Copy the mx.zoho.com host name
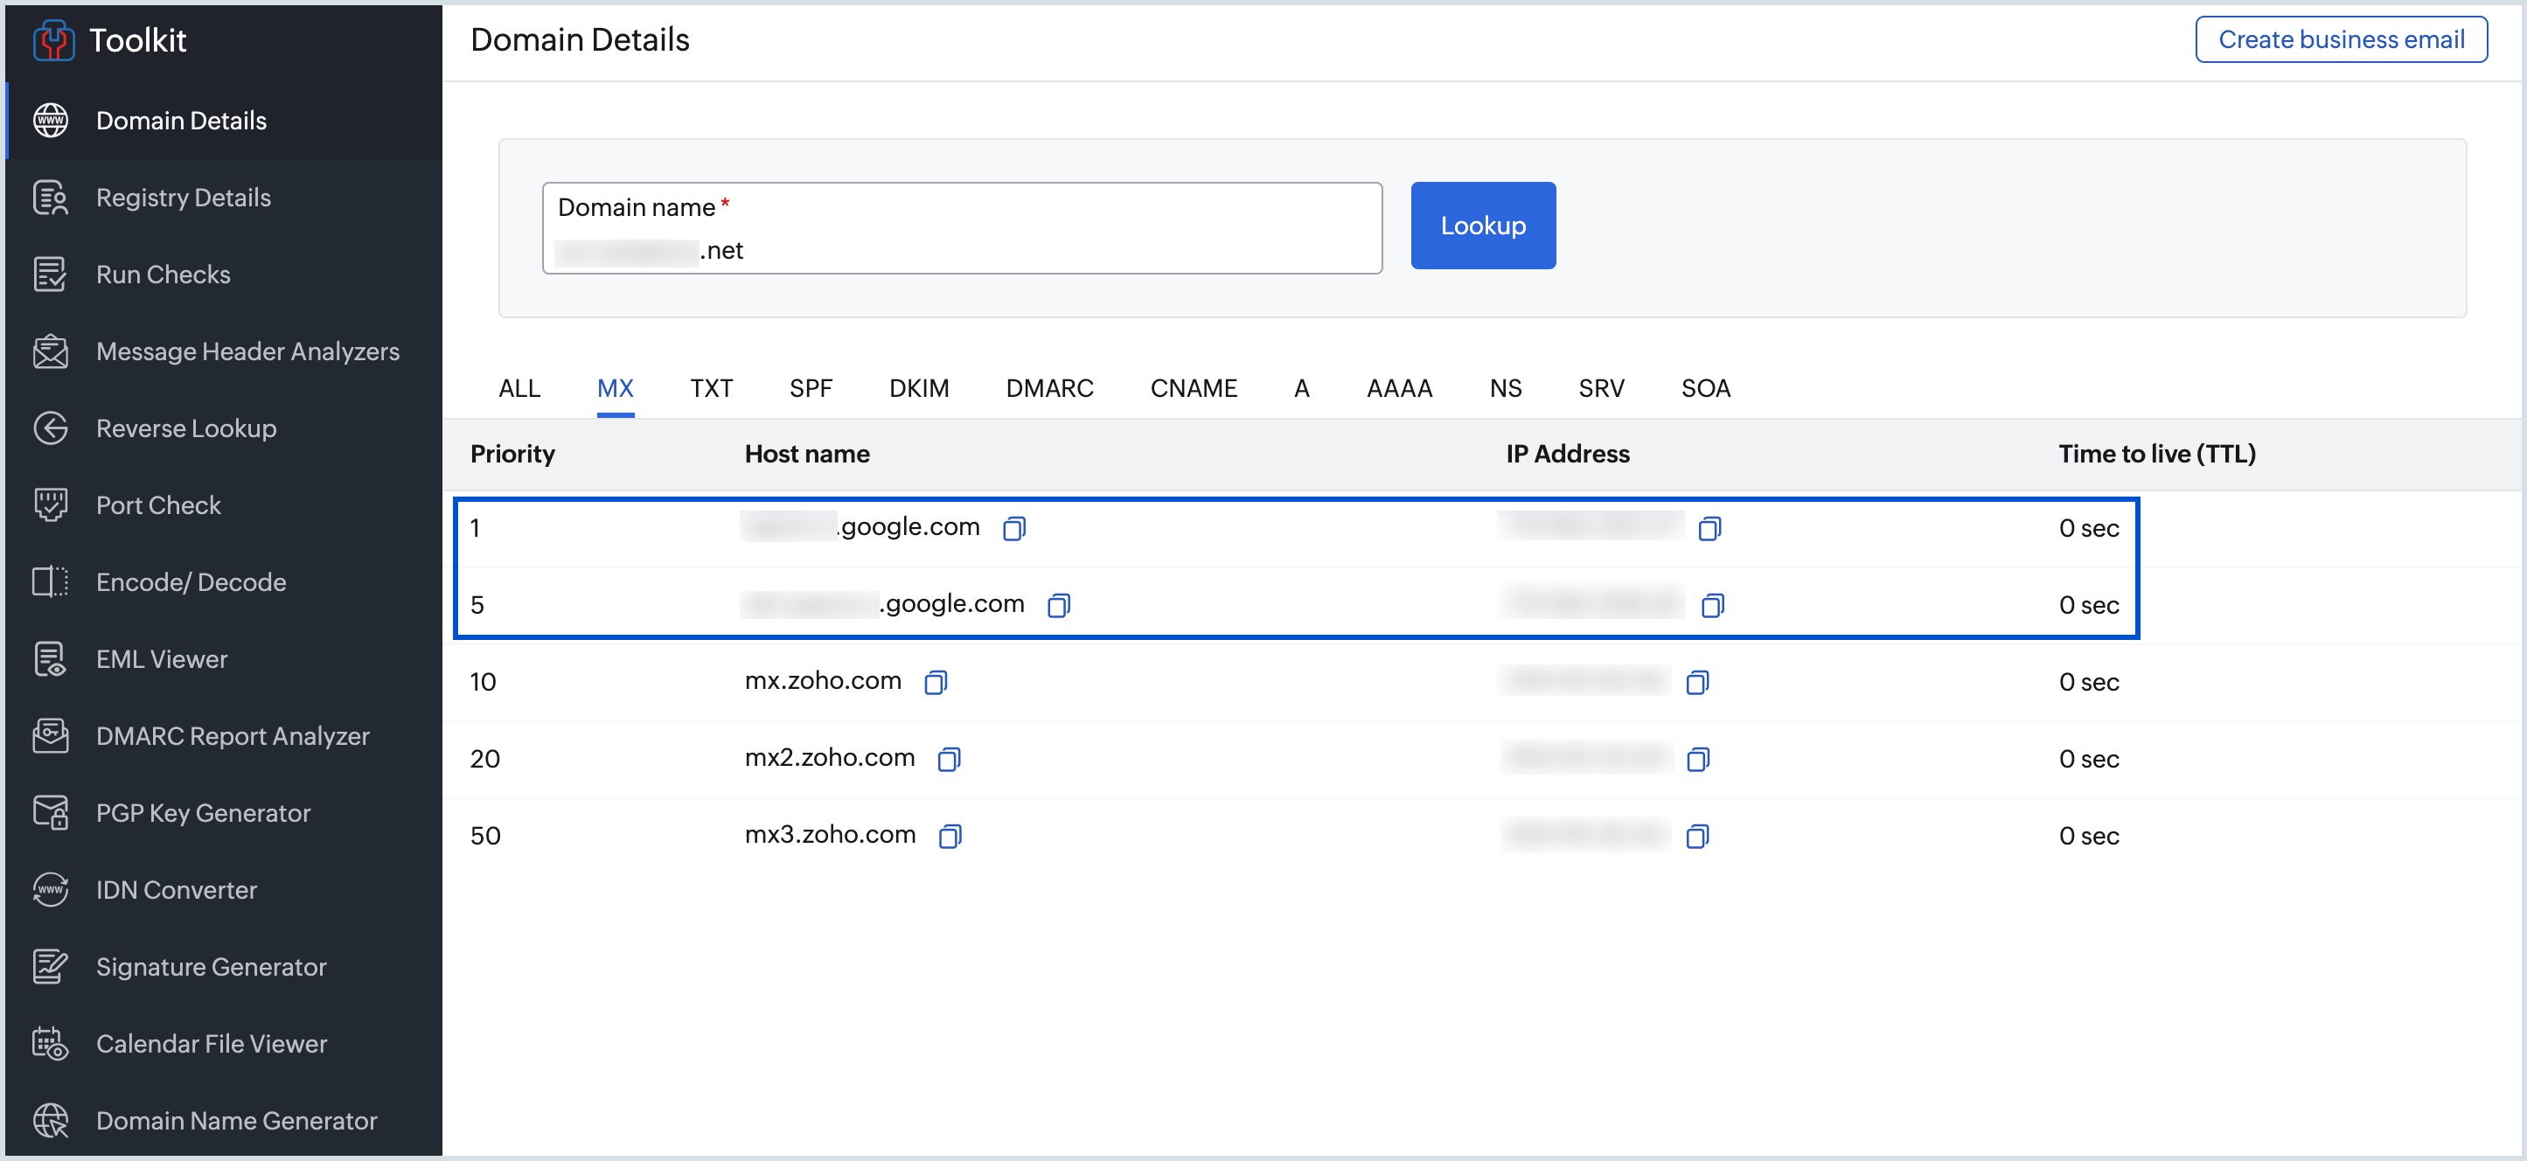Viewport: 2527px width, 1161px height. (935, 683)
